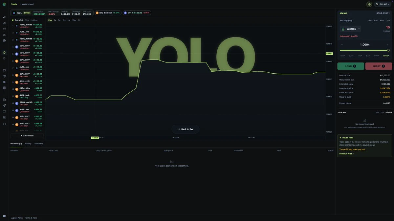This screenshot has width=394, height=221.
Task: Open the paper plane send icon in the sidebar
Action: point(4,105)
